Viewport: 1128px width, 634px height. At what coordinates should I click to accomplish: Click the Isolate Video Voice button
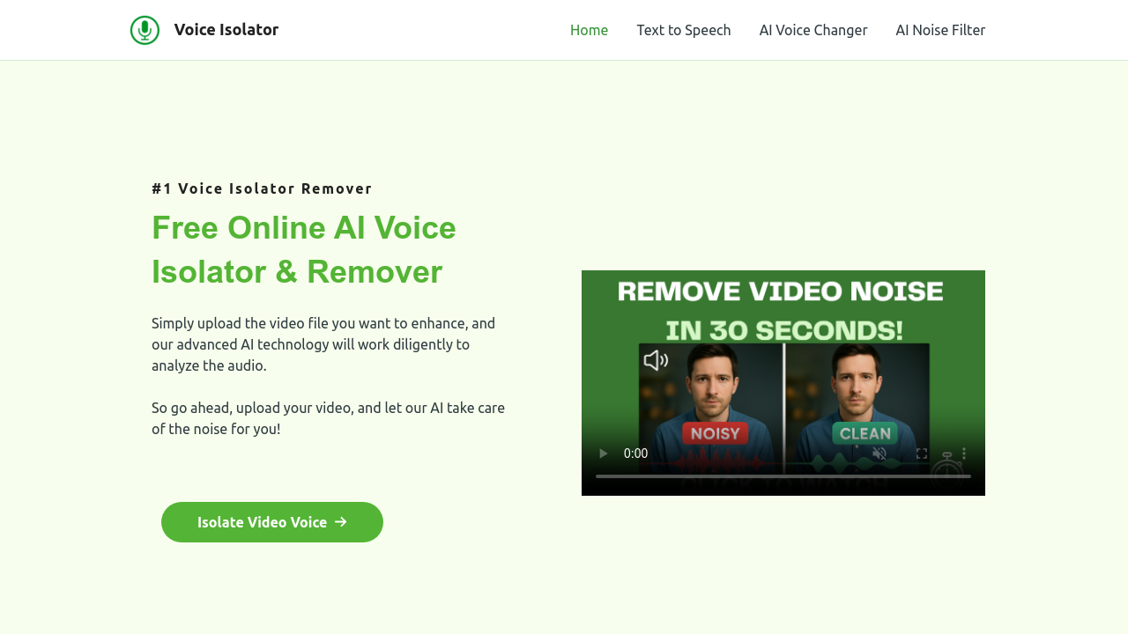(272, 521)
